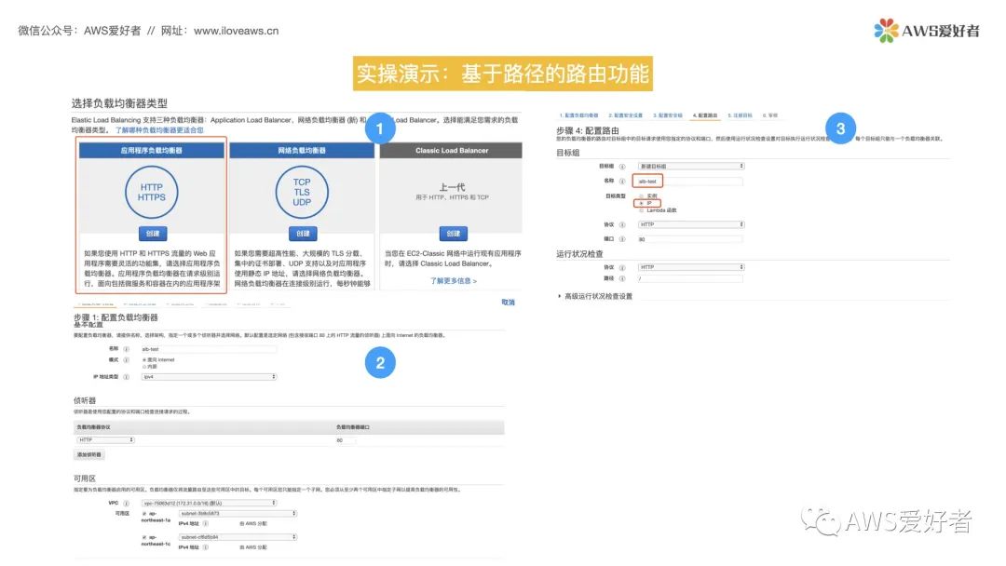The image size is (1006, 566).
Task: Click IPv4 地址 info icon in ap-northeast-1c row
Action: pos(205,547)
